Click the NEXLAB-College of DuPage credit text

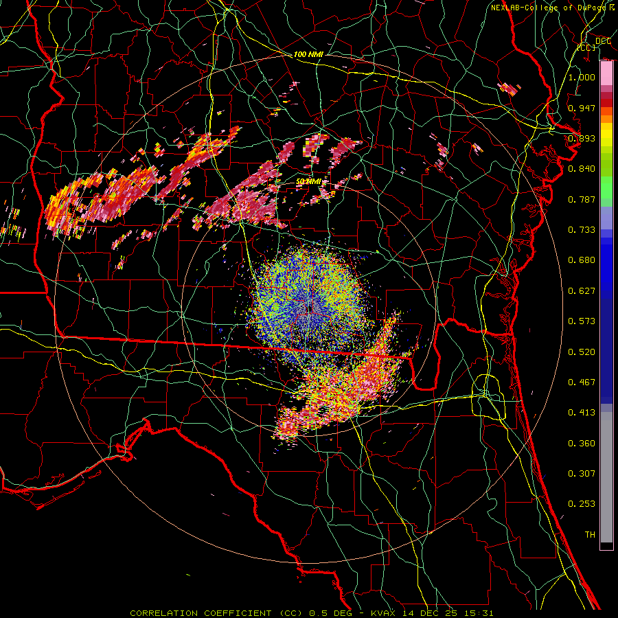tap(553, 8)
